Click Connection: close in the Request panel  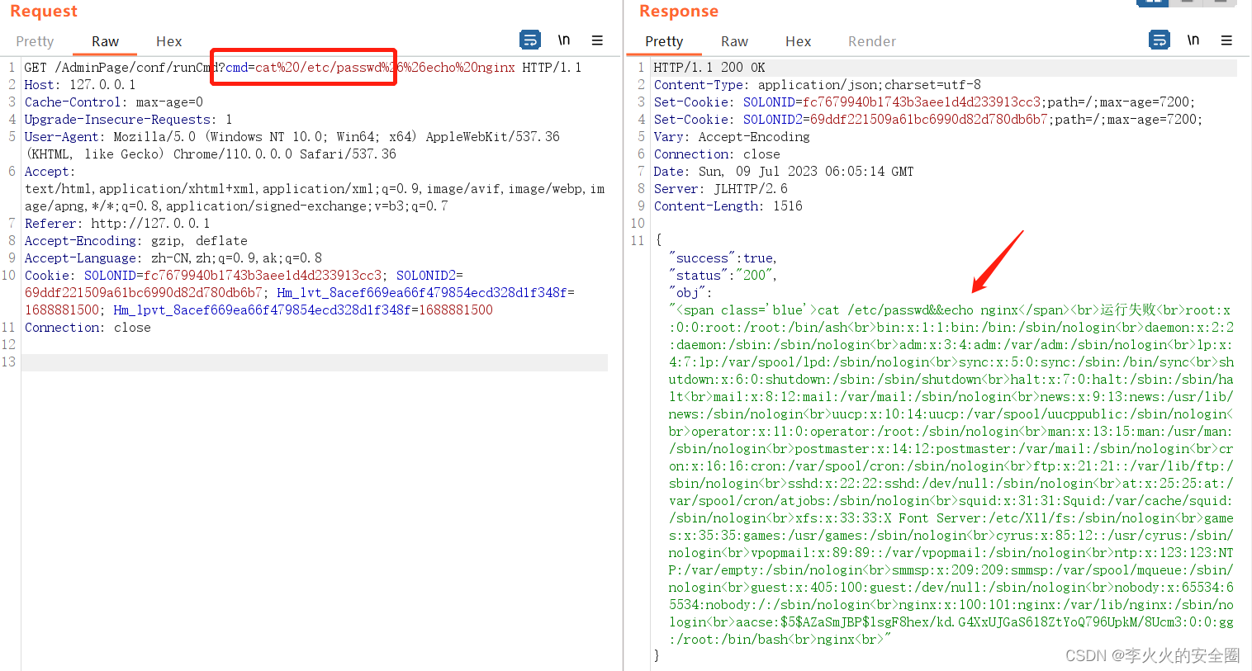click(x=88, y=328)
